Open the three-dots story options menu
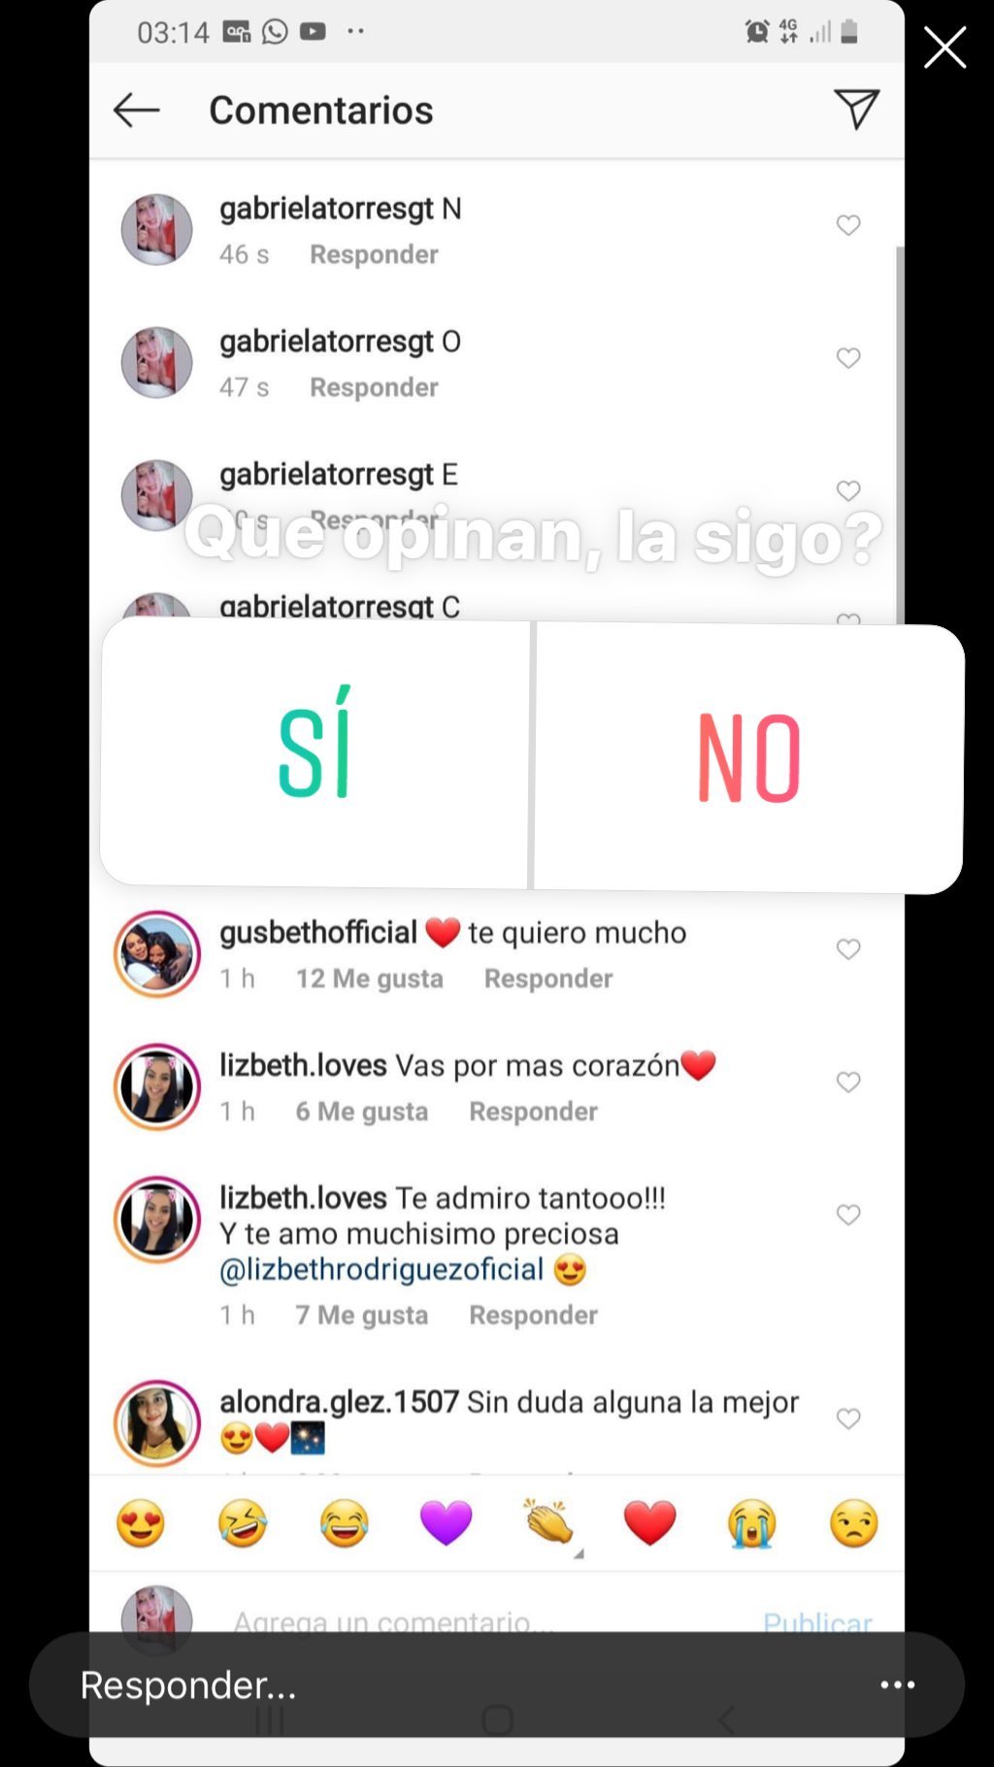The image size is (994, 1767). (x=897, y=1684)
